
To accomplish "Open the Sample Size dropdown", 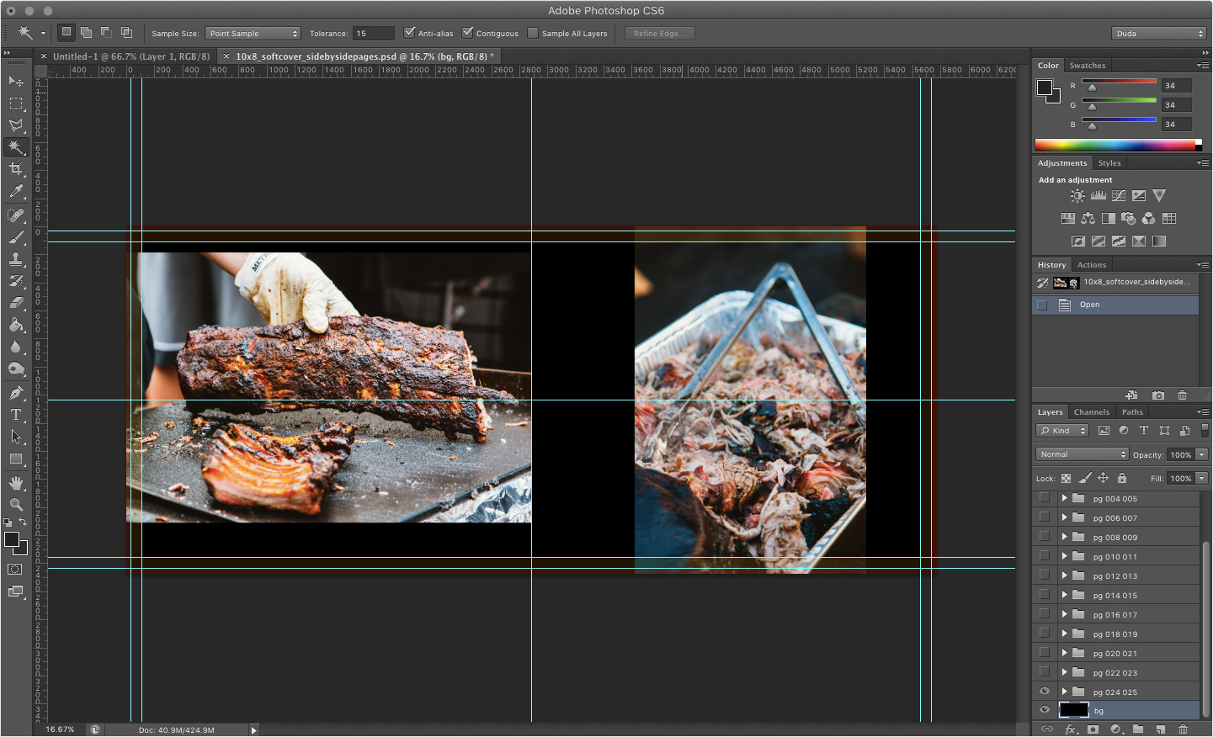I will click(253, 34).
